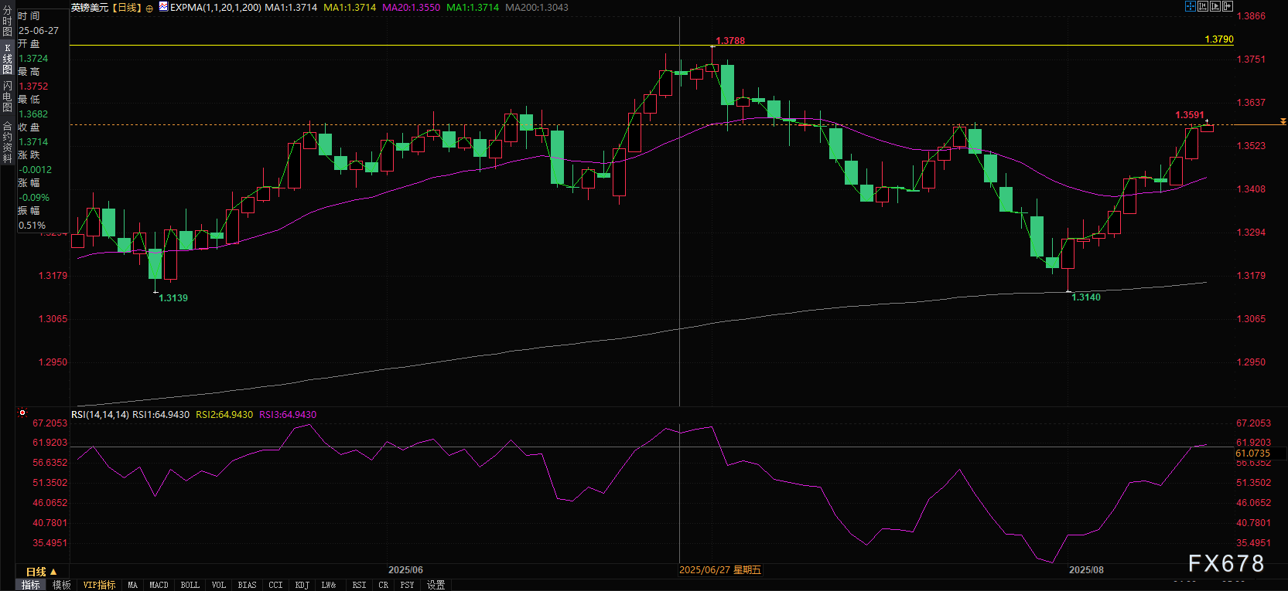Open 设置 in the indicator bar
Viewport: 1288px width, 591px height.
[436, 585]
